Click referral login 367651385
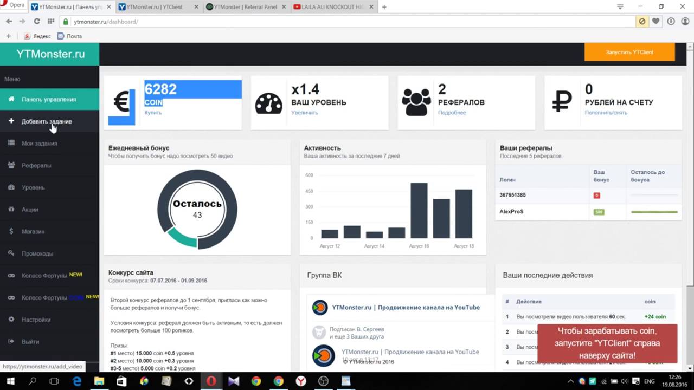 513,195
